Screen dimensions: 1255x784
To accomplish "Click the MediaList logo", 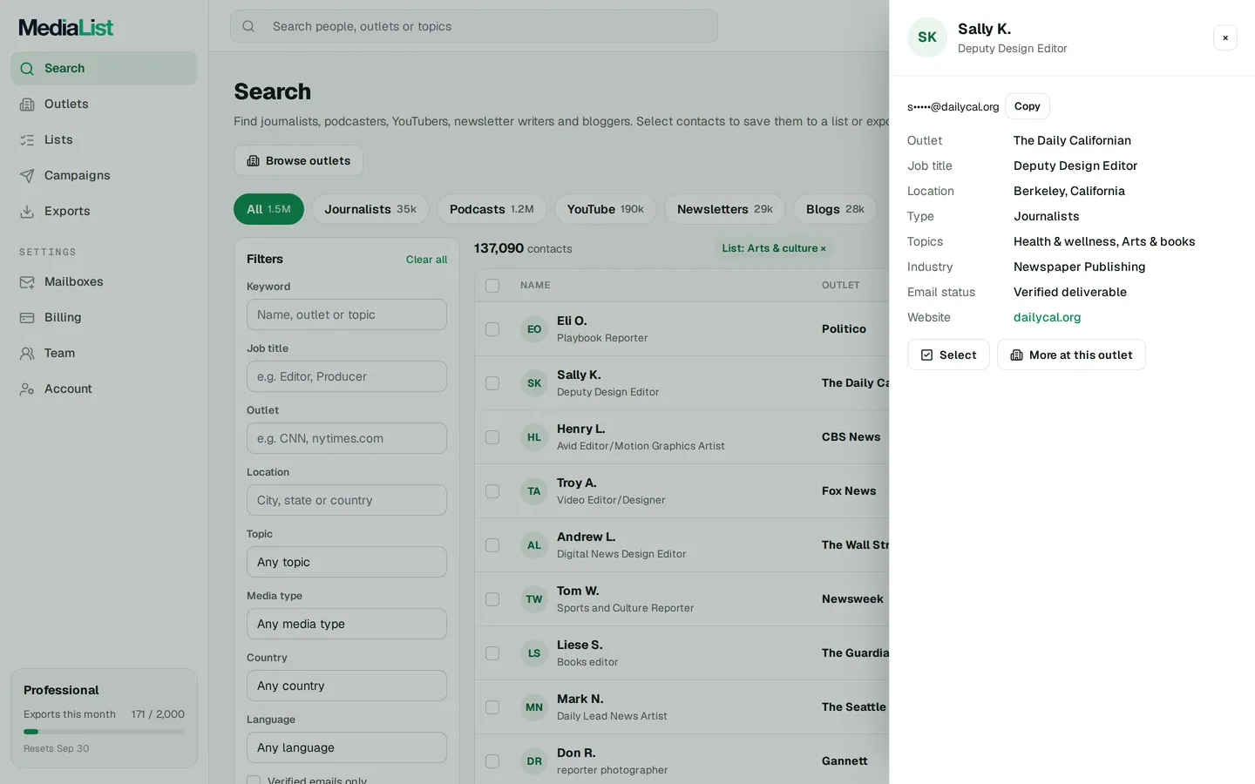I will (66, 28).
